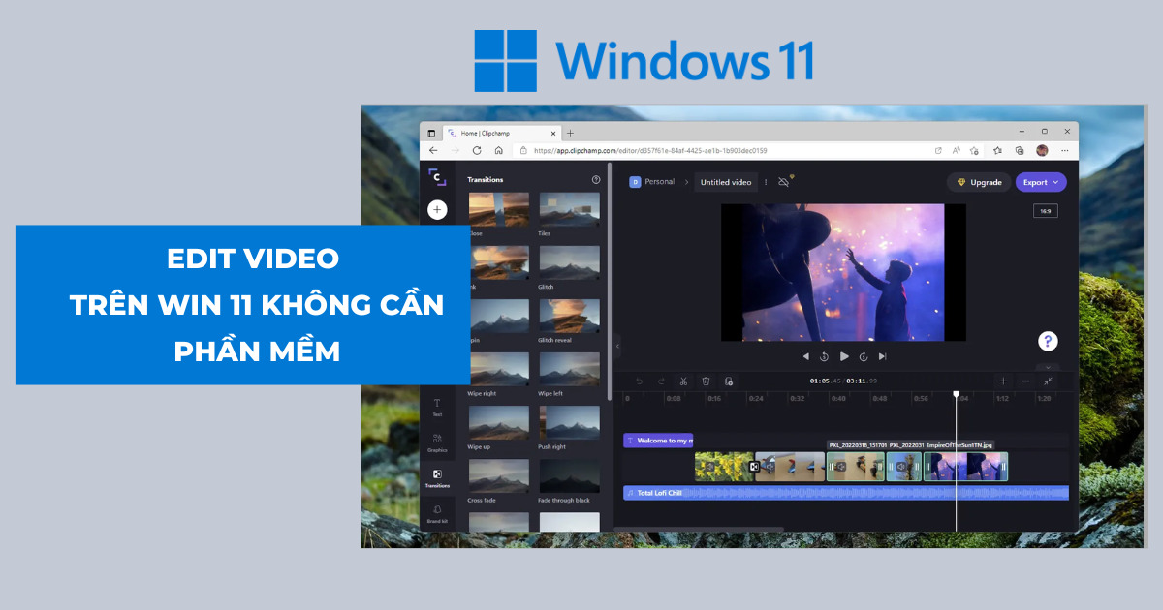Open the Graphics panel
This screenshot has height=610, width=1163.
[437, 442]
